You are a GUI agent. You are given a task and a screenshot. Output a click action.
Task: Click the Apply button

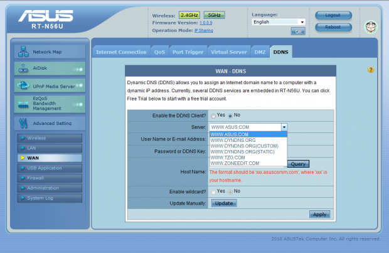[319, 214]
